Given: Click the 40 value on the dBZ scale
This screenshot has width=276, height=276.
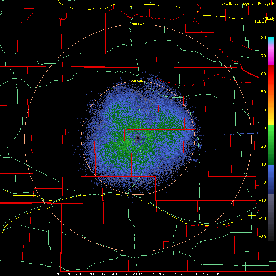Looking at the screenshot, I should (263, 110).
